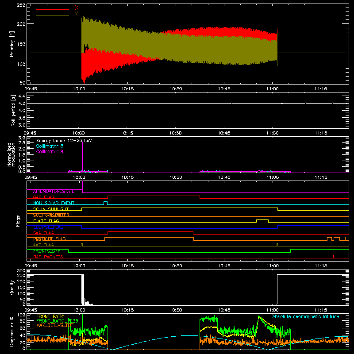Click the 'Roll period [s]' axis title
The image size is (354, 354).
[13, 110]
